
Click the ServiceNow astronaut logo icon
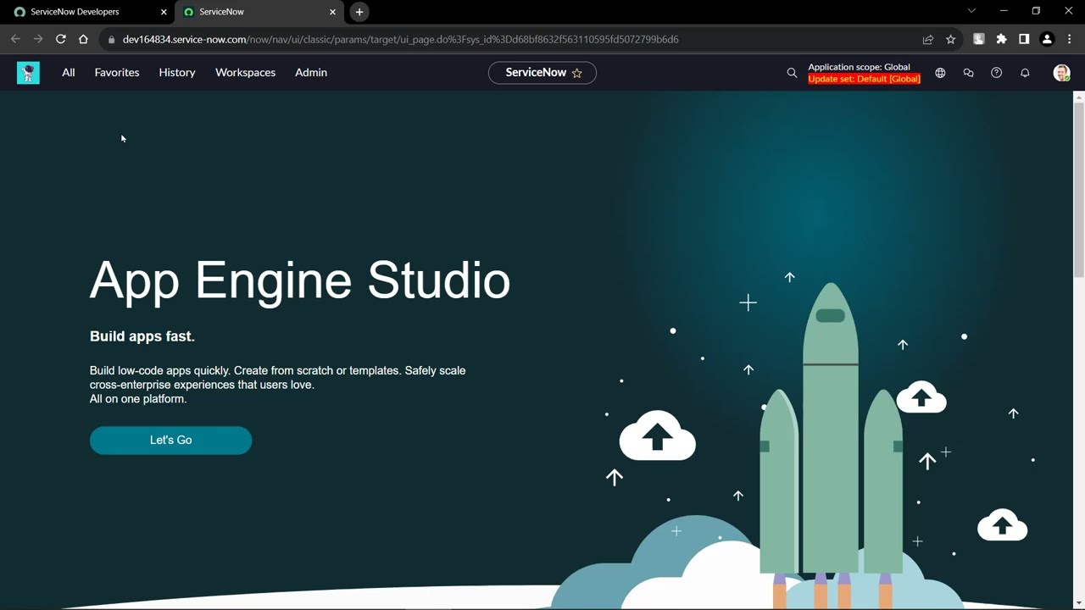pyautogui.click(x=28, y=73)
